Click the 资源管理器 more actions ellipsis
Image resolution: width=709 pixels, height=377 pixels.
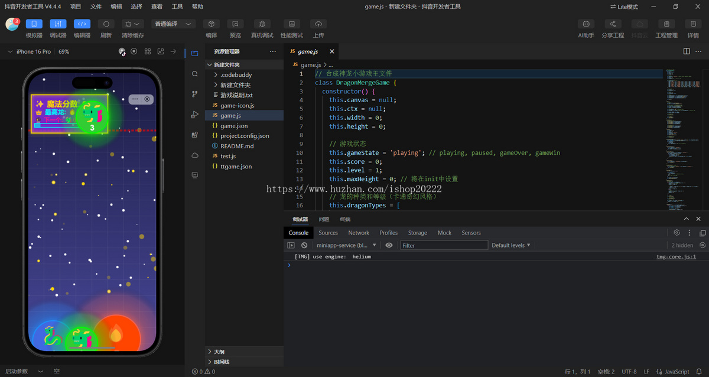pos(272,51)
